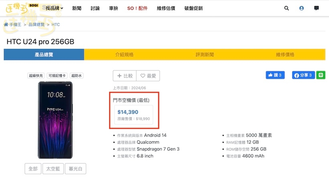Open the chat message icon
Viewport: 329px width, 179px height.
tap(317, 8)
